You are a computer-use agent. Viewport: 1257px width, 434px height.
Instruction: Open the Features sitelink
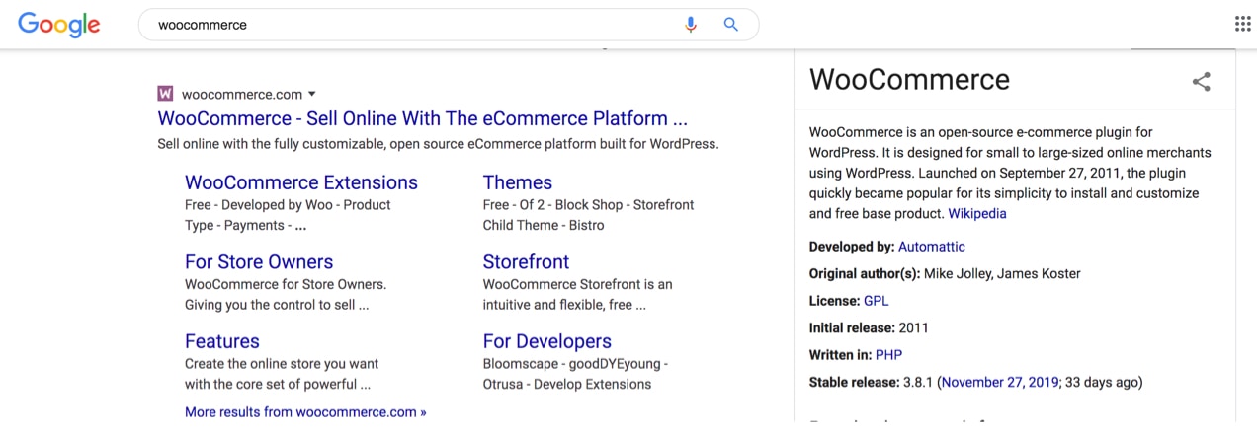point(221,341)
